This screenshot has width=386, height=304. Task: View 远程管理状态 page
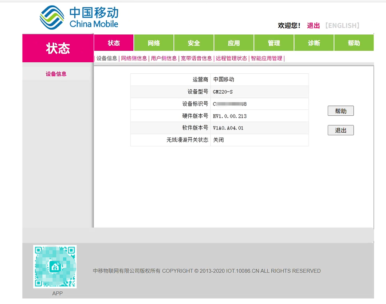[231, 58]
